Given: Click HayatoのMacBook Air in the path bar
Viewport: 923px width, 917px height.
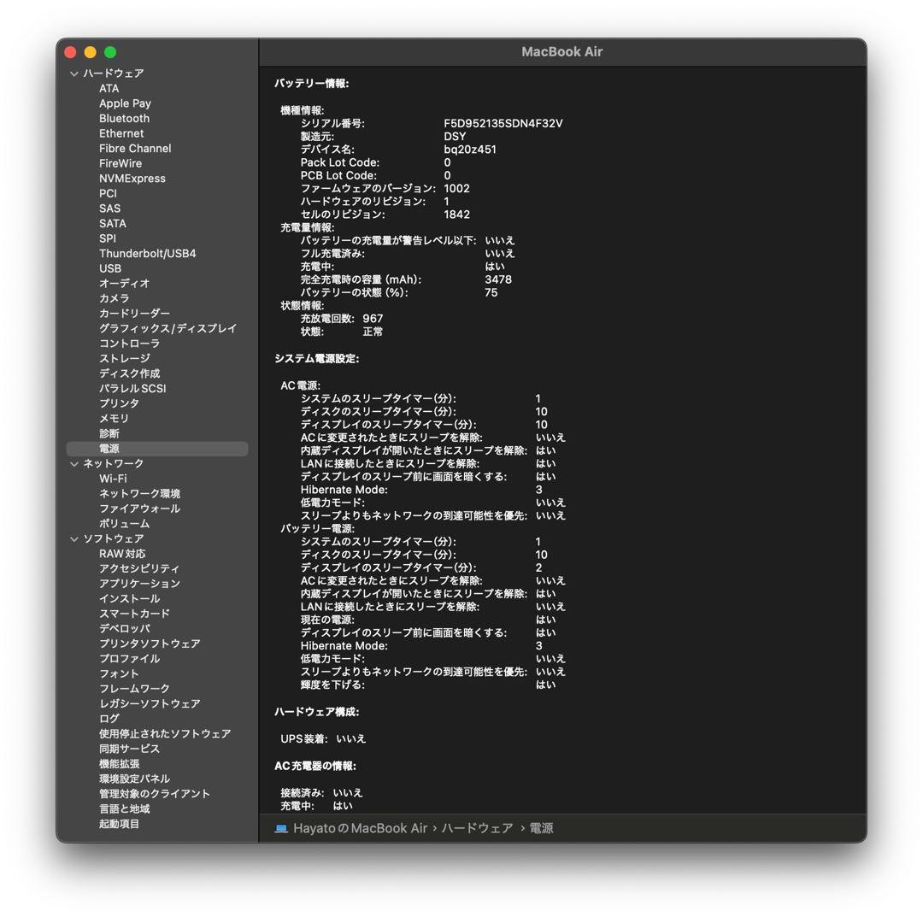Looking at the screenshot, I should 360,828.
